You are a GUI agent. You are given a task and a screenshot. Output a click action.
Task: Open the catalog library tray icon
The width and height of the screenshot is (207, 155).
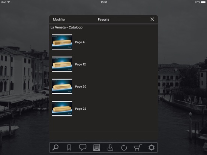click(97, 148)
